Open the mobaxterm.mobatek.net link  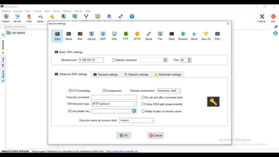click(x=122, y=151)
